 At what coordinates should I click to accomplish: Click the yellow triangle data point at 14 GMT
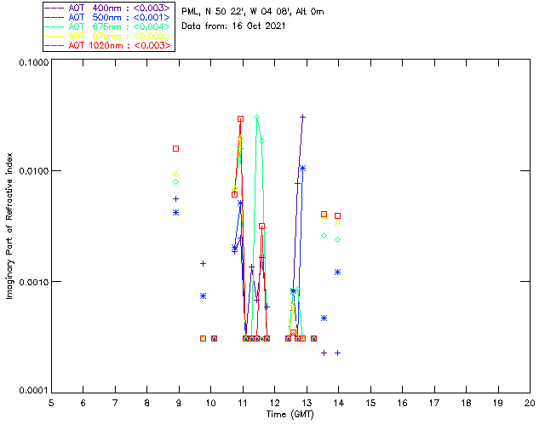(337, 223)
